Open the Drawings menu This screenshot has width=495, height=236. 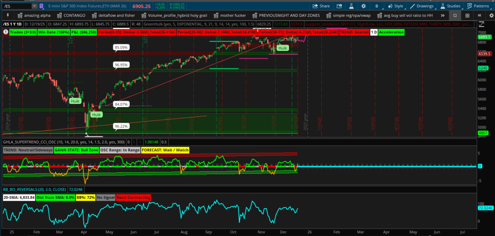422,6
